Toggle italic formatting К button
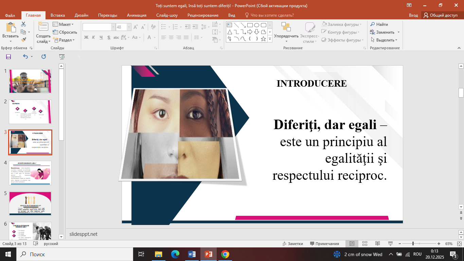464x261 pixels. pyautogui.click(x=94, y=37)
